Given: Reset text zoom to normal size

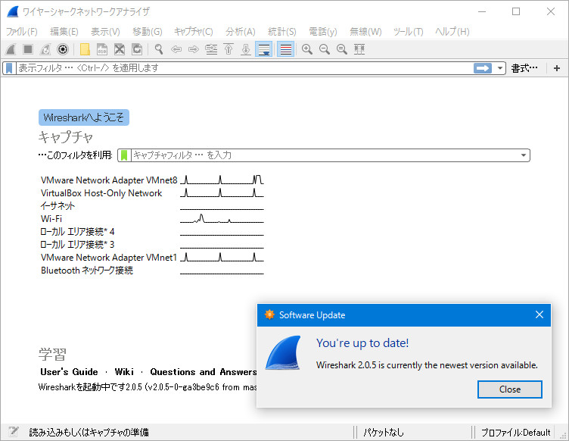Looking at the screenshot, I should pyautogui.click(x=342, y=49).
